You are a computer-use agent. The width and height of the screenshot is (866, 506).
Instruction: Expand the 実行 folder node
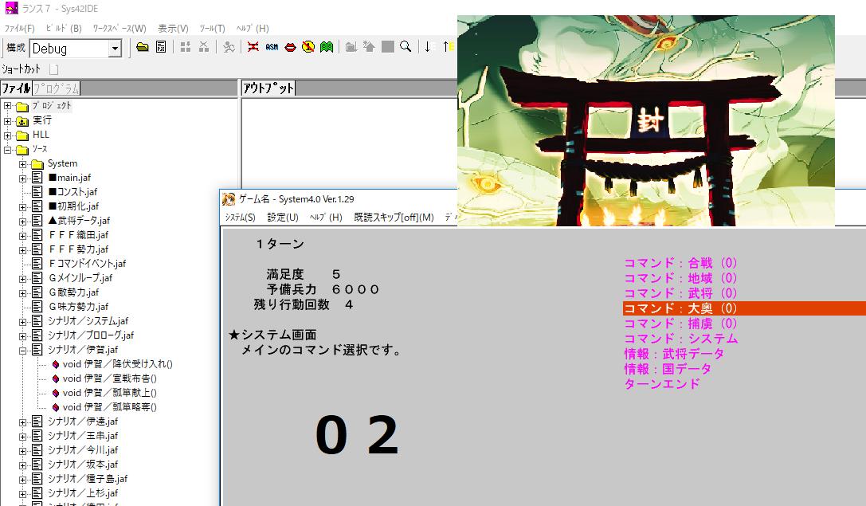pos(8,120)
